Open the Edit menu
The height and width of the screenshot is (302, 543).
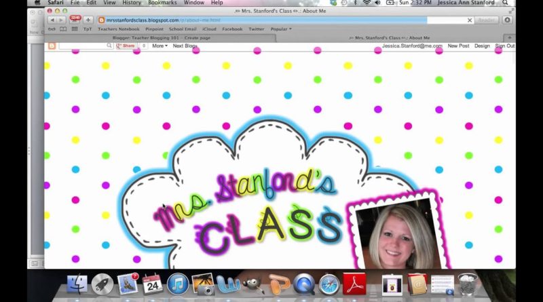pyautogui.click(x=92, y=3)
